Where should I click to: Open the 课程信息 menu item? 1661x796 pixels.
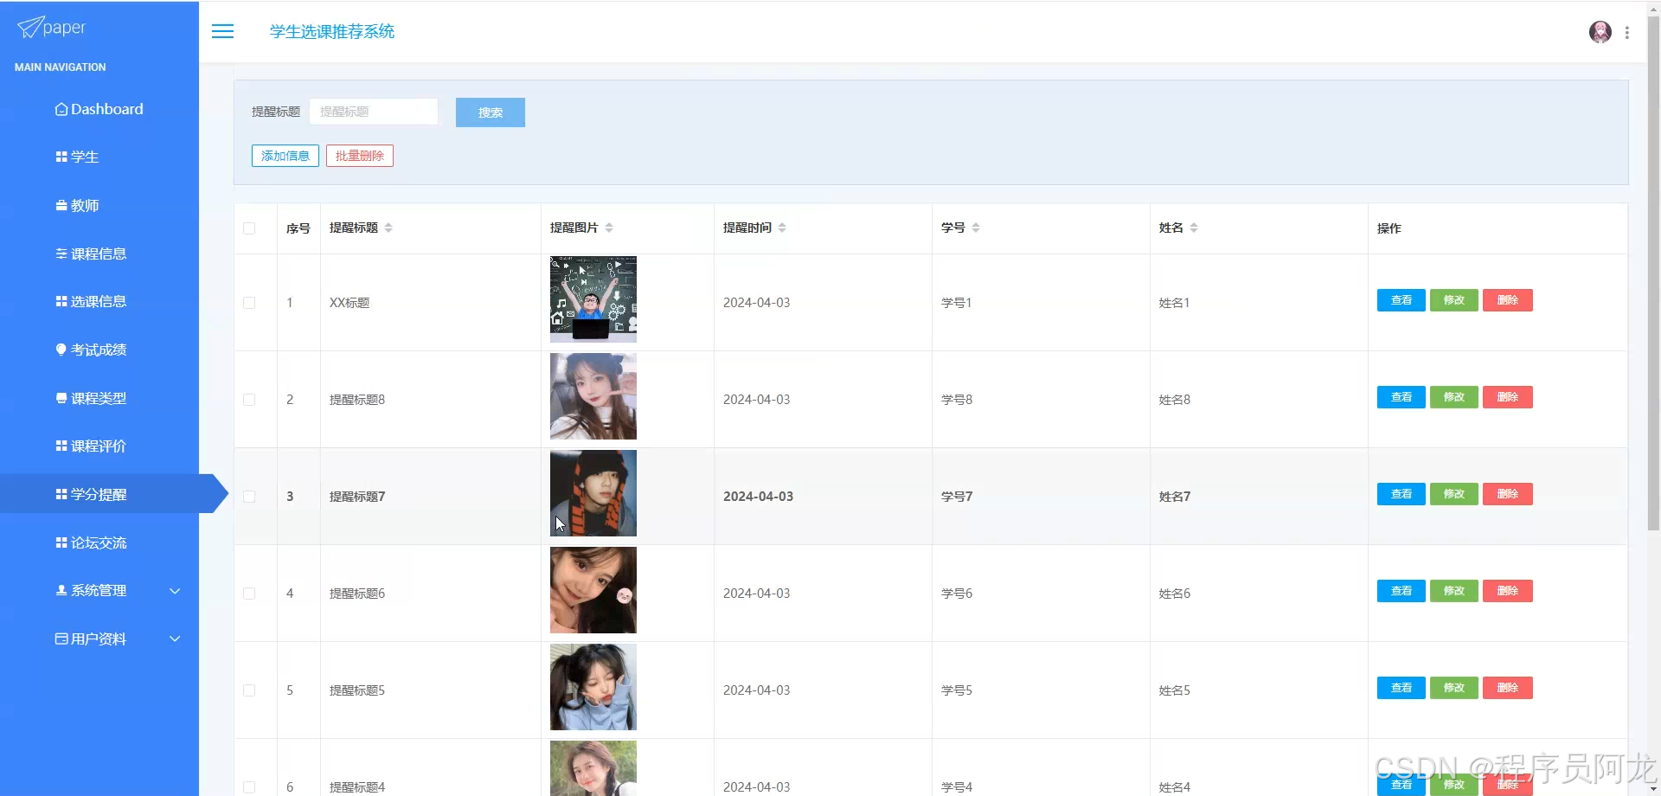tap(99, 254)
